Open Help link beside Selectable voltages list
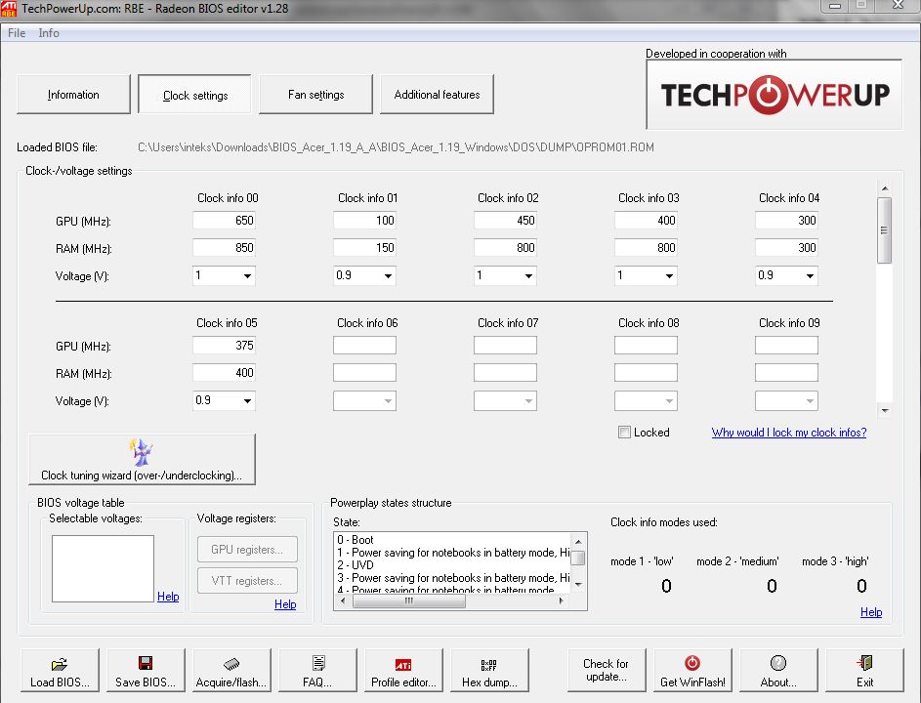Viewport: 921px width, 703px height. (x=168, y=597)
